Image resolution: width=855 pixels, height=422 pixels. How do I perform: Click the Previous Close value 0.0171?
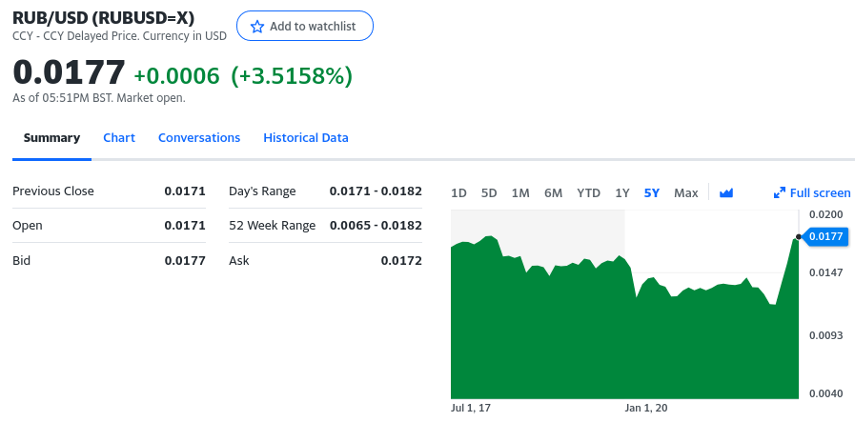(x=185, y=191)
